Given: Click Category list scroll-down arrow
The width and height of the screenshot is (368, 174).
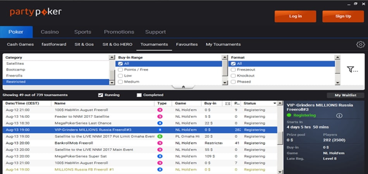Looking at the screenshot, I should pyautogui.click(x=112, y=83).
